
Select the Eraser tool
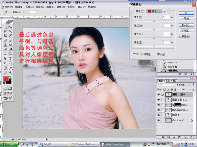(x=5, y=49)
